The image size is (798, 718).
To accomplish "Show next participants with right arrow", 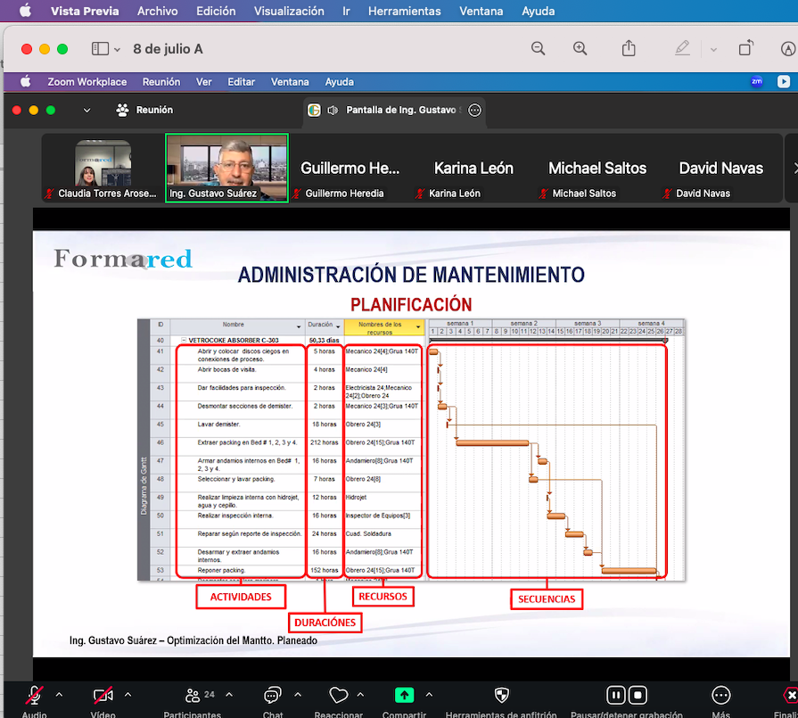I will 794,168.
